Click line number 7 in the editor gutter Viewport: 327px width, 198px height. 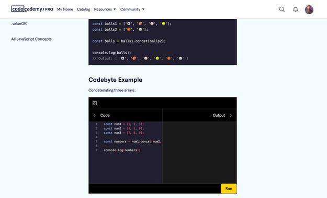tap(97, 150)
